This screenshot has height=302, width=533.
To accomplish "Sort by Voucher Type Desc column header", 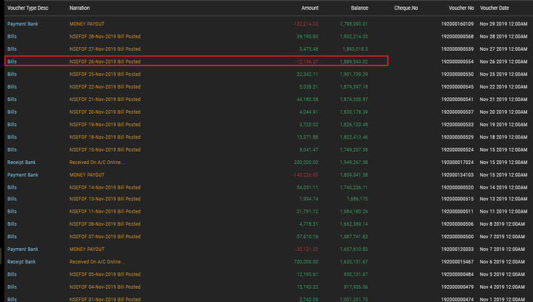I will coord(28,8).
